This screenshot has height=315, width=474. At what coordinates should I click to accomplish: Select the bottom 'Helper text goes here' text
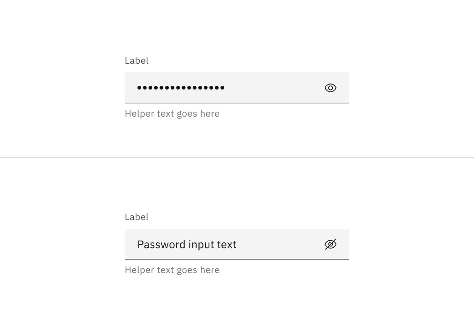[172, 270]
